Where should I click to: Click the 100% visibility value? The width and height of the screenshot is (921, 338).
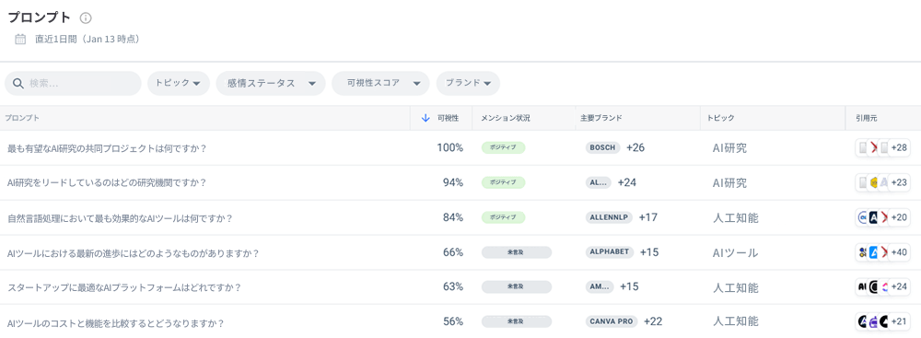tap(450, 147)
